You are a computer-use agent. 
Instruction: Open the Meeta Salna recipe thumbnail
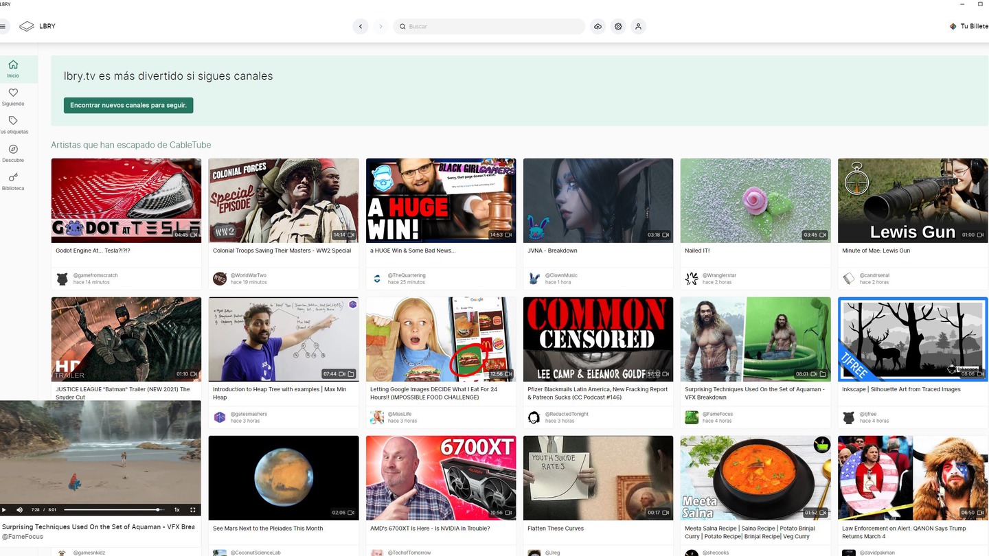(755, 478)
